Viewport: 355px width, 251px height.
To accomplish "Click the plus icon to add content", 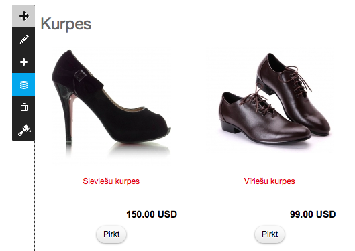I will tap(23, 62).
